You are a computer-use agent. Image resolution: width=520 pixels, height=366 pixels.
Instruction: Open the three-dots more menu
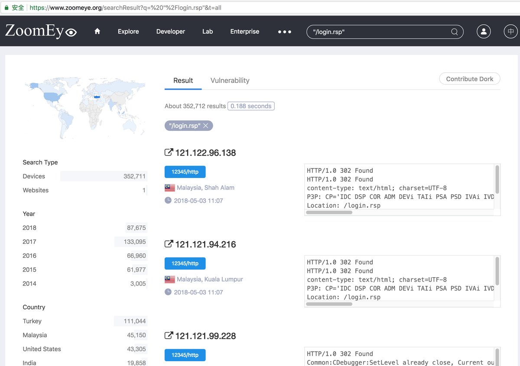click(285, 32)
